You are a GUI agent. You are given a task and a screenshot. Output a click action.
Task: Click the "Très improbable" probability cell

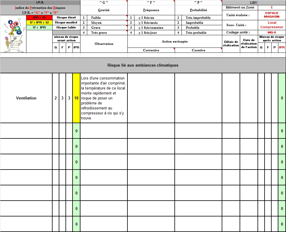pyautogui.click(x=201, y=18)
